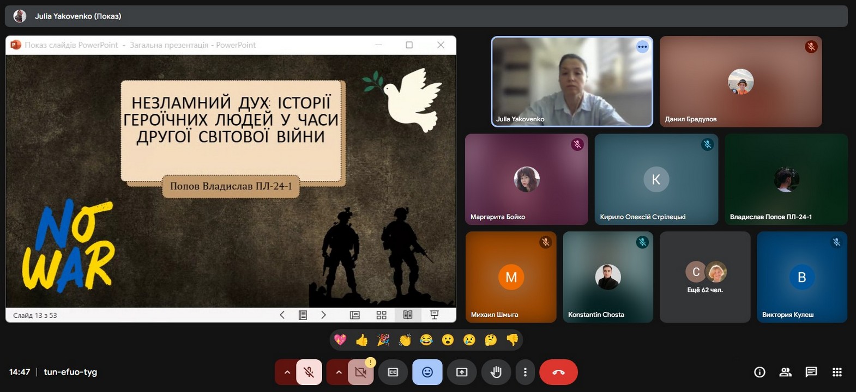Switch to slide sorter view in PowerPoint

click(382, 315)
